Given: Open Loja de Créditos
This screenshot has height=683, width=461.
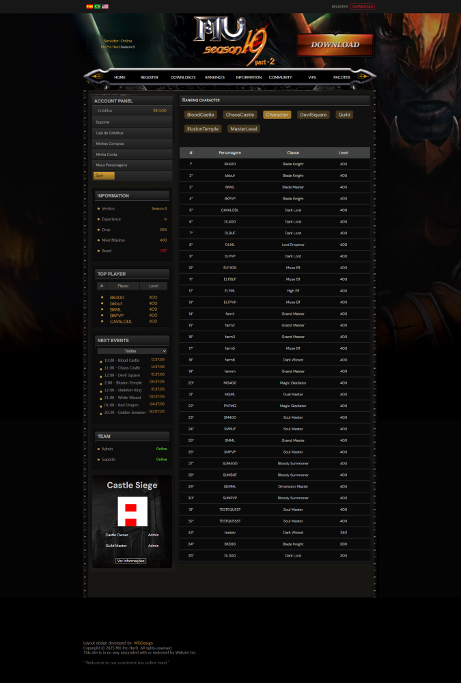Looking at the screenshot, I should (132, 133).
